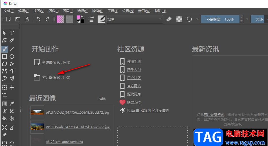Viewport: 268px width, 146px height.
Task: Click the 打开图像 link
Action: click(x=49, y=78)
